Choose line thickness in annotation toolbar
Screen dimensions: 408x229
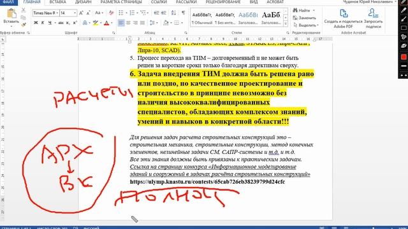(404, 66)
